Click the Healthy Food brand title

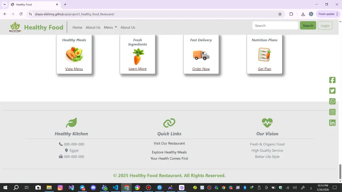(44, 27)
